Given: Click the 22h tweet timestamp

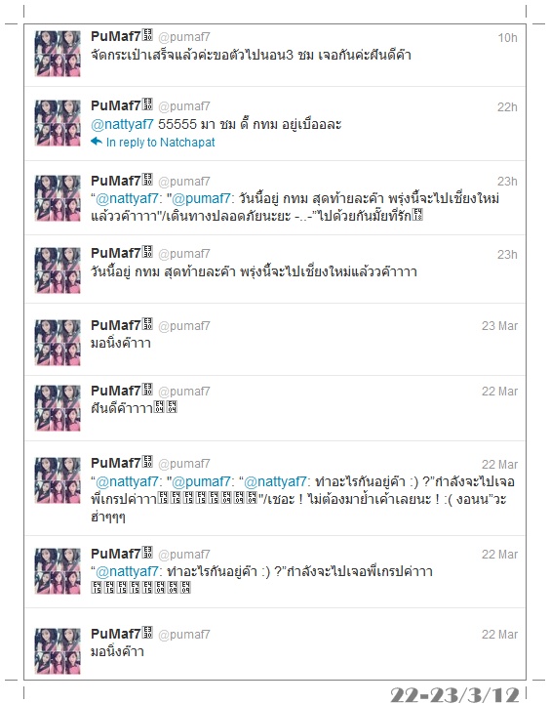Looking at the screenshot, I should (507, 106).
